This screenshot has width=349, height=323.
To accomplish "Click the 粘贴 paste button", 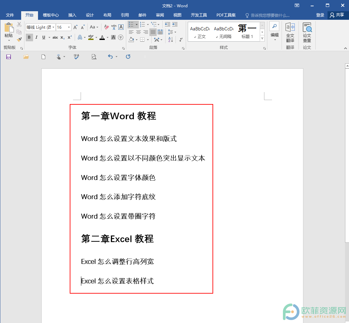I will (9, 32).
